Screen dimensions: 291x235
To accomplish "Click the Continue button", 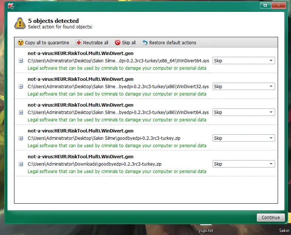I will 271,217.
